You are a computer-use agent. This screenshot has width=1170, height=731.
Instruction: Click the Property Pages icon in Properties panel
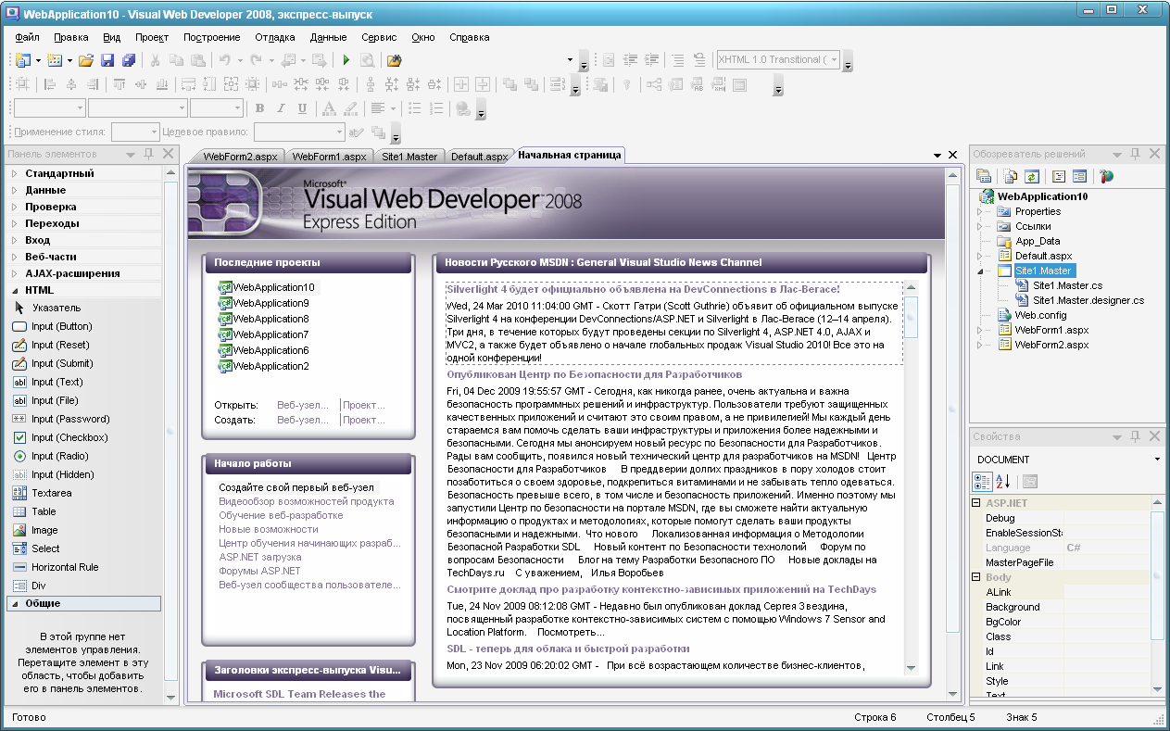click(x=1030, y=482)
